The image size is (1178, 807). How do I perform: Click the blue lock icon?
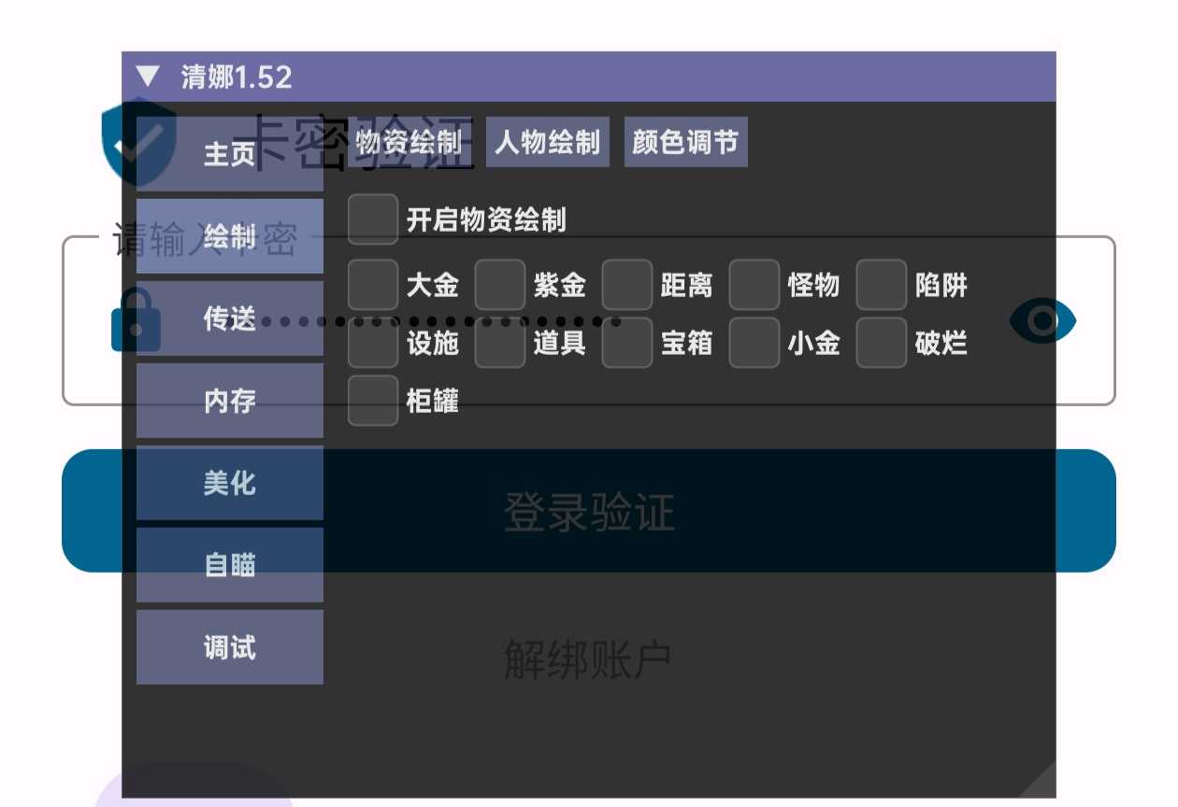click(x=136, y=320)
